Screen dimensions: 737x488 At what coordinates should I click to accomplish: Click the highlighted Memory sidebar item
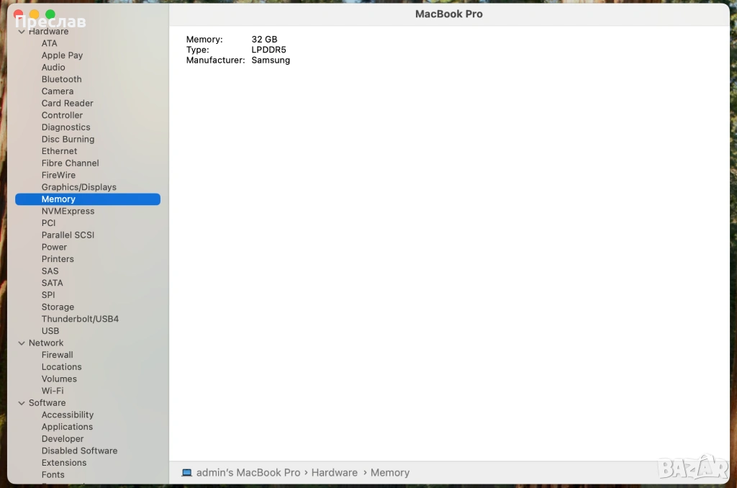58,199
